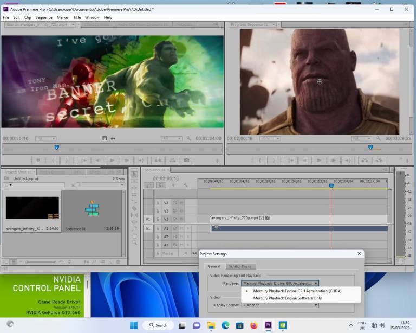Toggle lock on video track V3
This screenshot has width=416, height=333.
[158, 203]
